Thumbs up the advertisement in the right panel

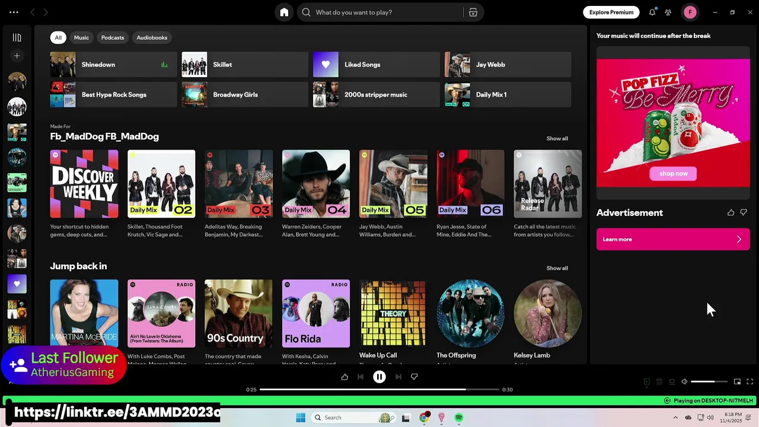point(731,212)
